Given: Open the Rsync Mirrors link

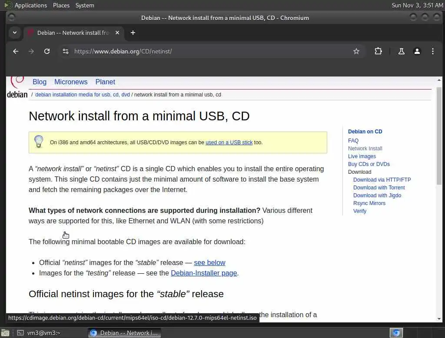Looking at the screenshot, I should click(x=369, y=203).
